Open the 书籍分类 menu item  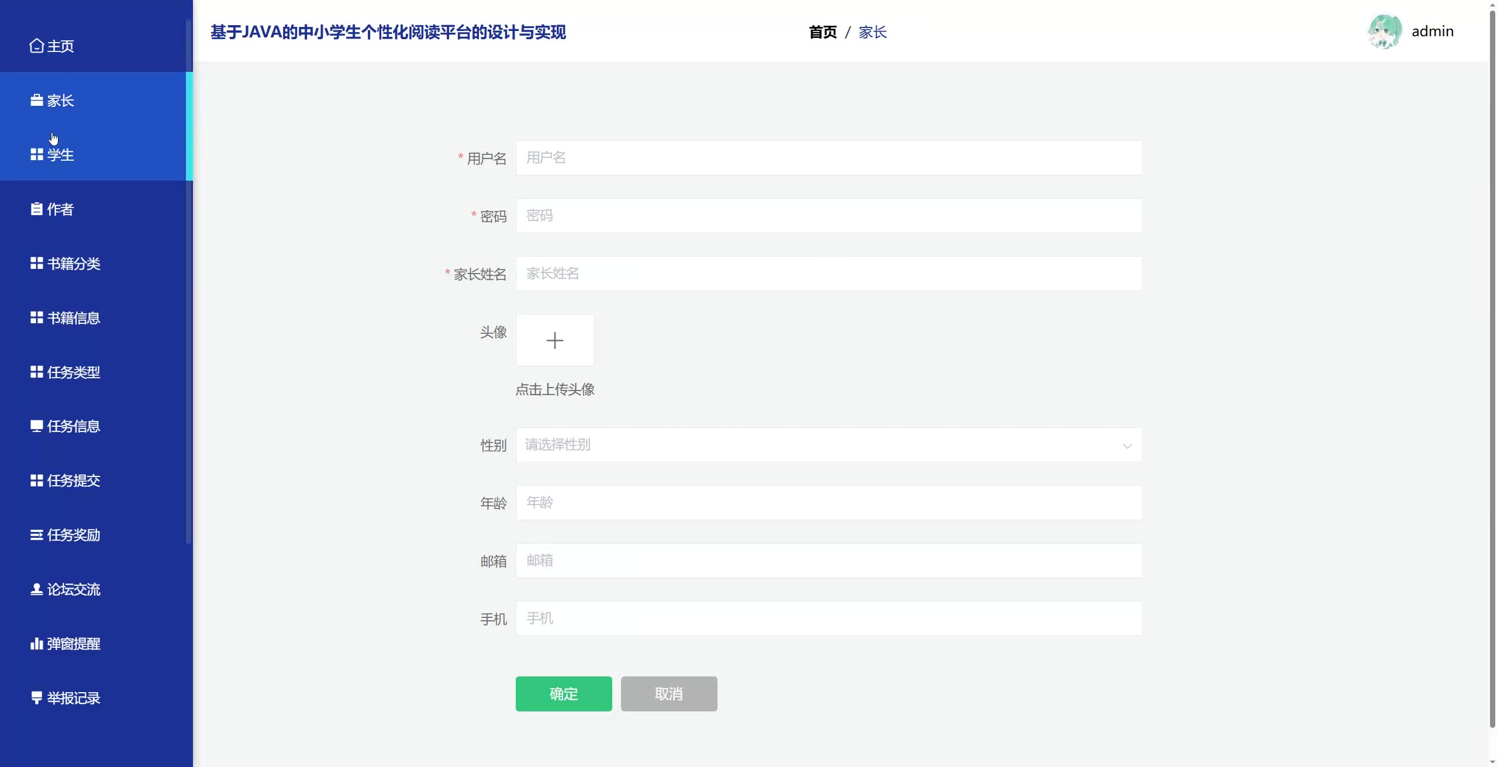point(73,264)
